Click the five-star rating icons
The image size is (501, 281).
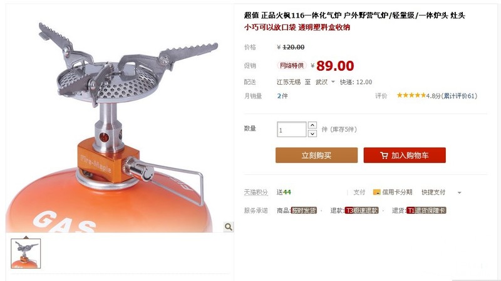pyautogui.click(x=411, y=95)
